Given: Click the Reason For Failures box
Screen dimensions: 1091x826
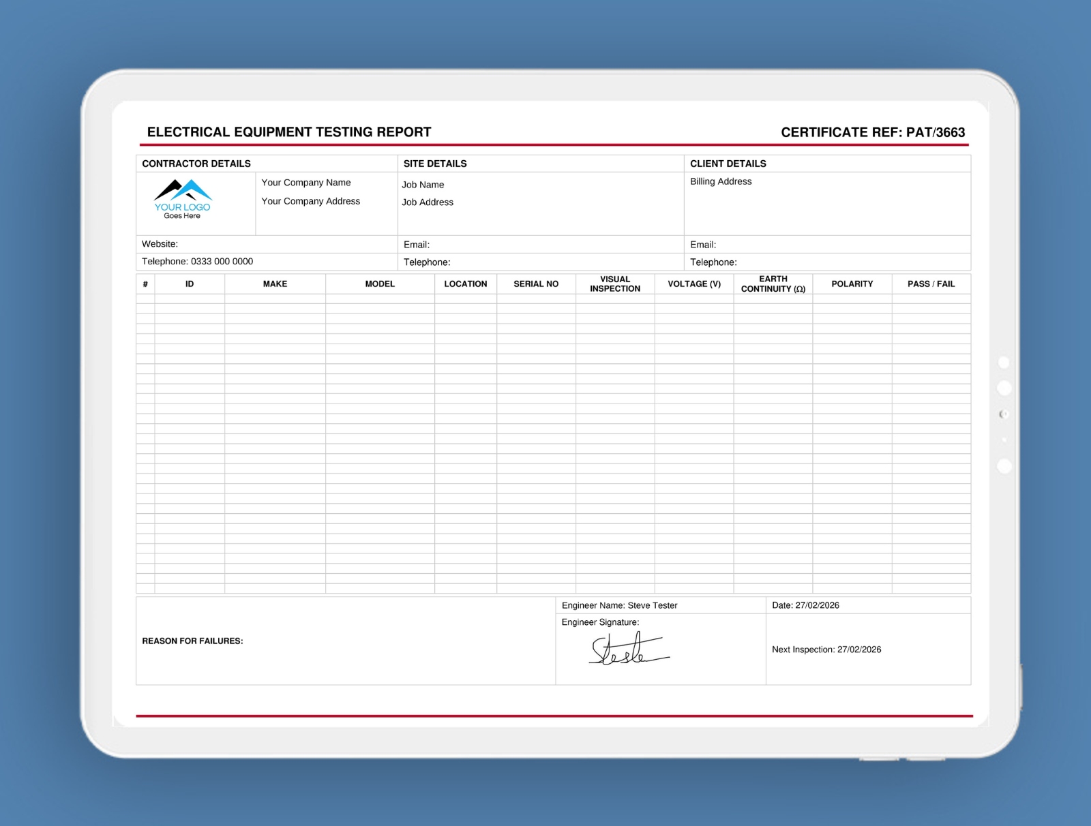Looking at the screenshot, I should click(x=345, y=641).
